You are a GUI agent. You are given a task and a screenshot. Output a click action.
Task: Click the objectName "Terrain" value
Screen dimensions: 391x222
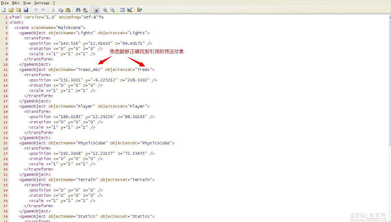click(87, 180)
